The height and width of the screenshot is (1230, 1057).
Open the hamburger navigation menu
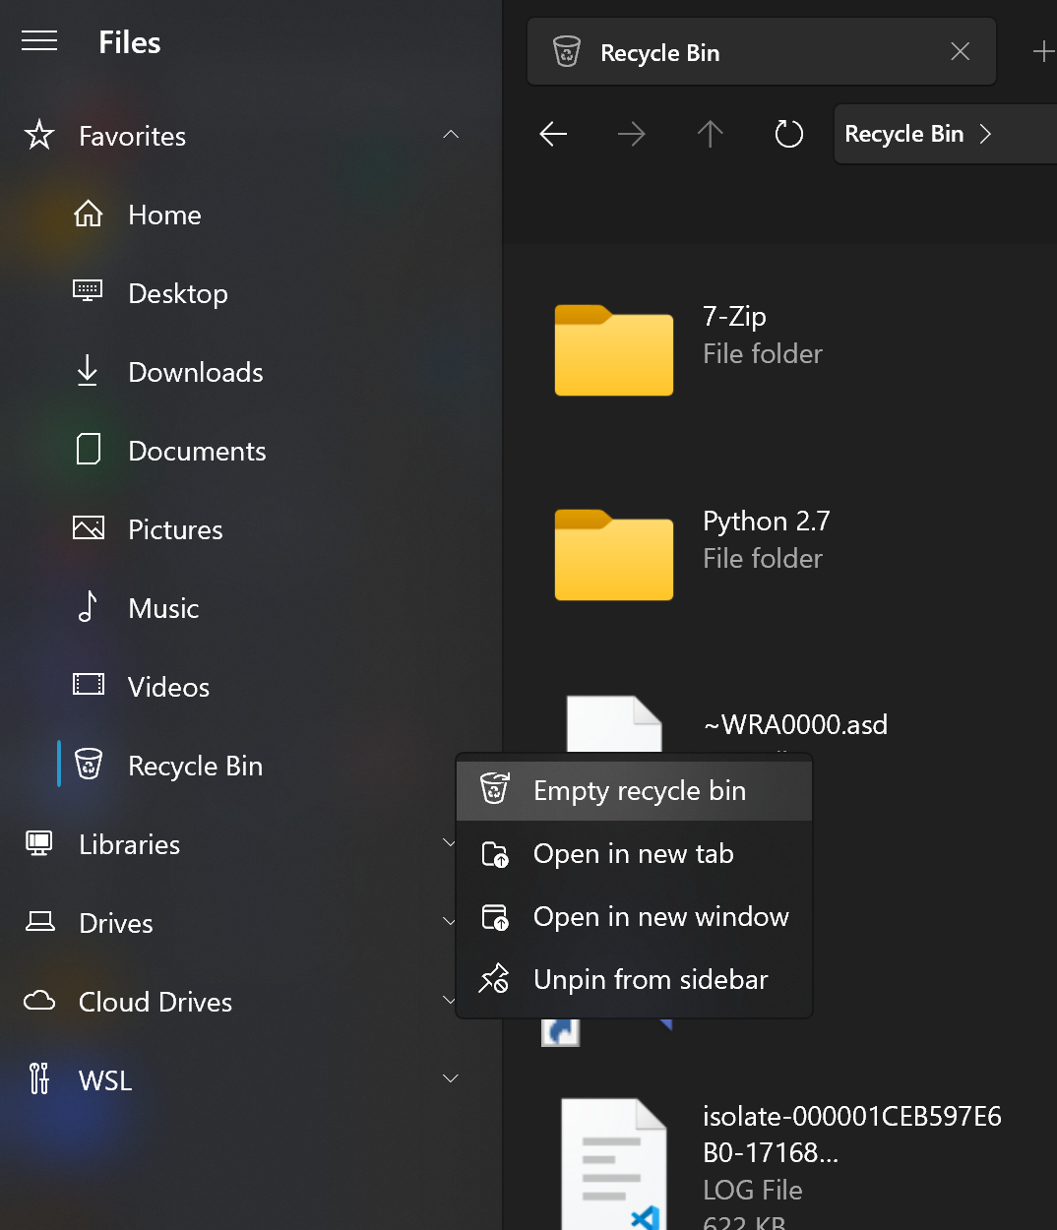pos(38,40)
